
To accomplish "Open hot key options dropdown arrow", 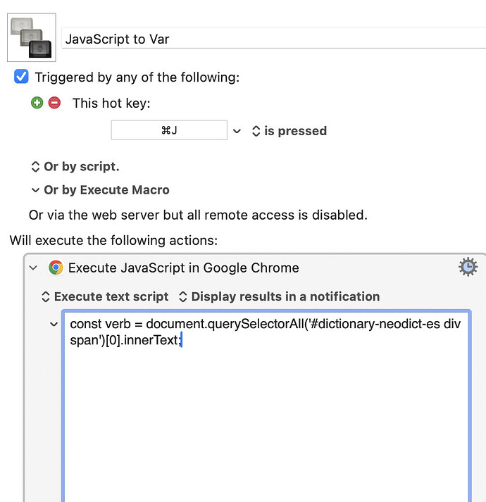I will [237, 131].
